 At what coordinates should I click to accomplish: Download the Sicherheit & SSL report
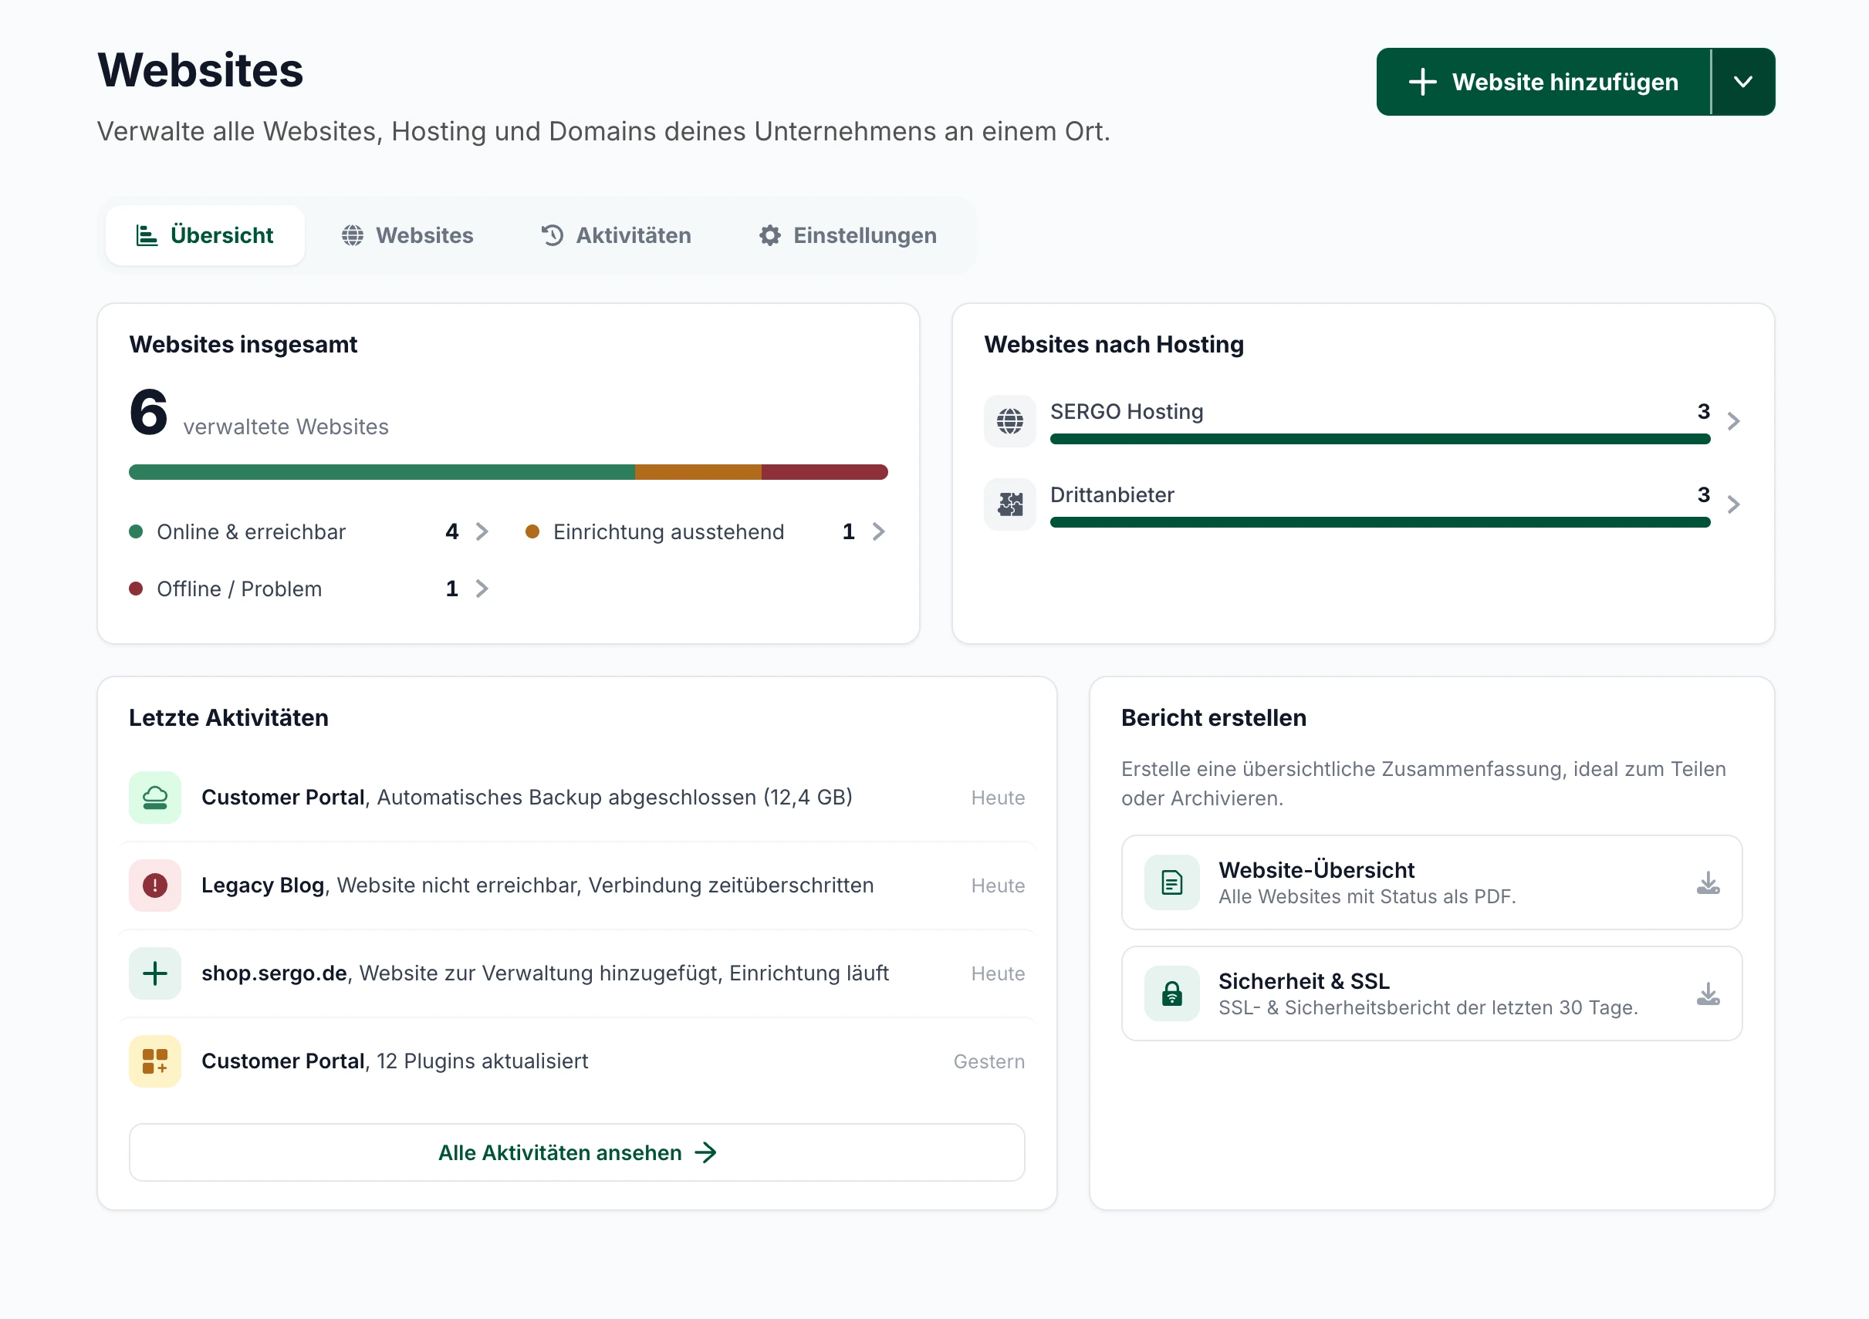[1708, 993]
